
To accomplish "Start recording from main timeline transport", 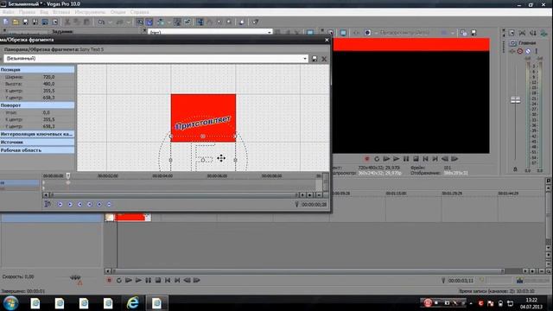I will [x=109, y=280].
